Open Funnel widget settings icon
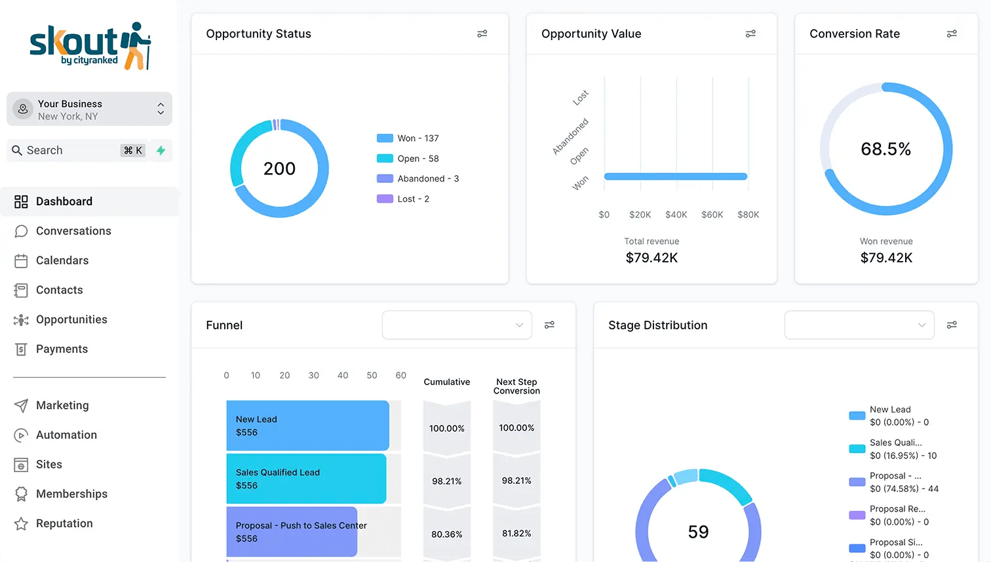The width and height of the screenshot is (991, 562). 549,325
